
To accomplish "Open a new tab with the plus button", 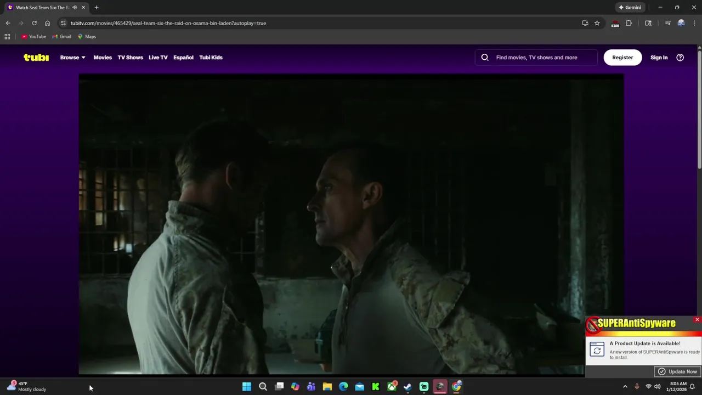I will click(x=97, y=7).
